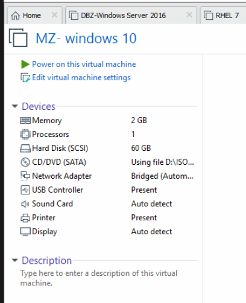Image resolution: width=246 pixels, height=303 pixels.
Task: Open Edit virtual machine settings
Action: [x=81, y=78]
